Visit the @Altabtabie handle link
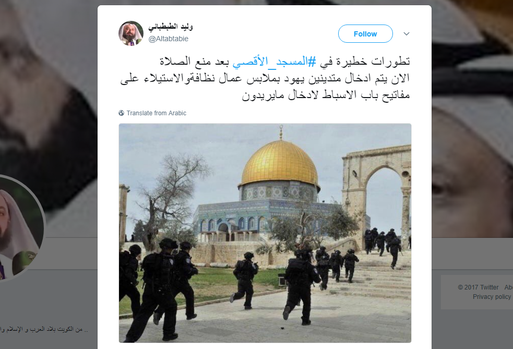 click(x=169, y=39)
